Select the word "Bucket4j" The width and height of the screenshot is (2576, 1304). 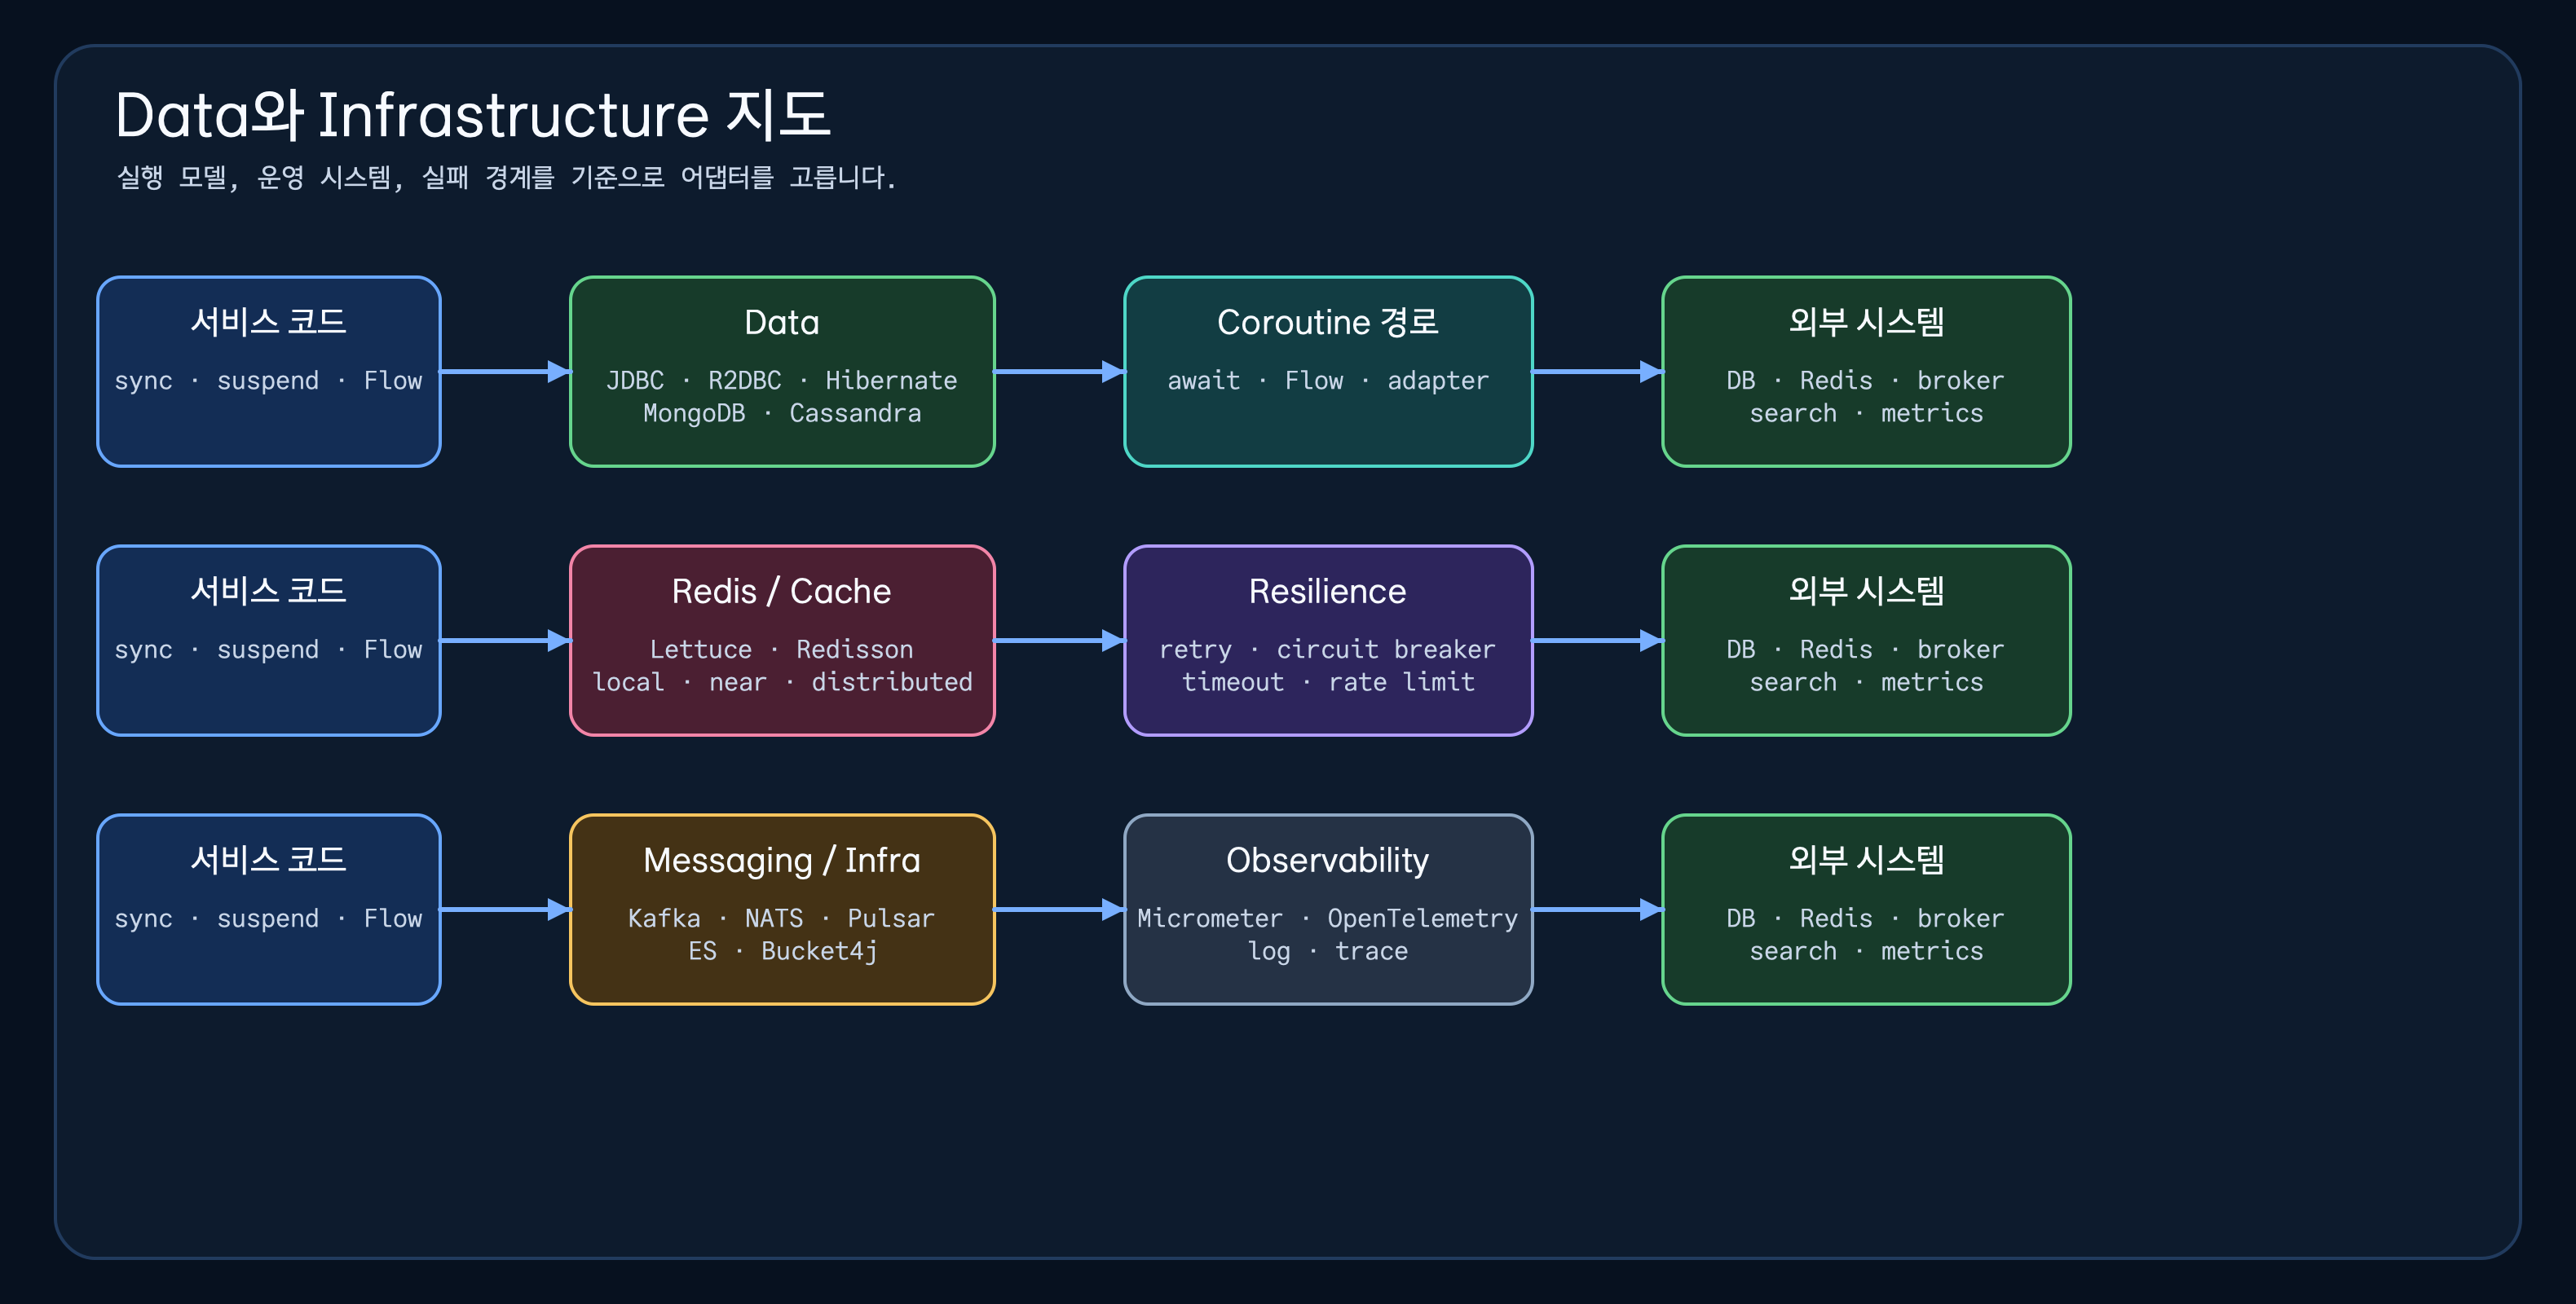819,951
